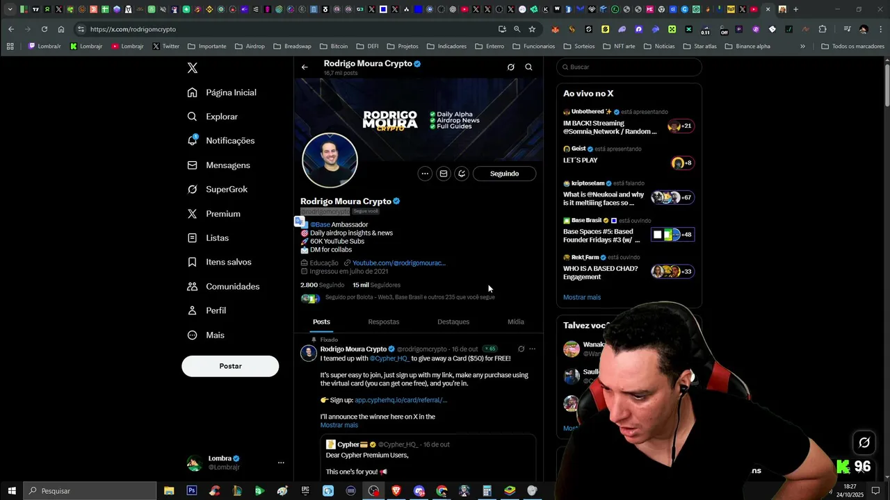Image resolution: width=890 pixels, height=500 pixels.
Task: Open Comunidades in the sidebar
Action: 223,286
